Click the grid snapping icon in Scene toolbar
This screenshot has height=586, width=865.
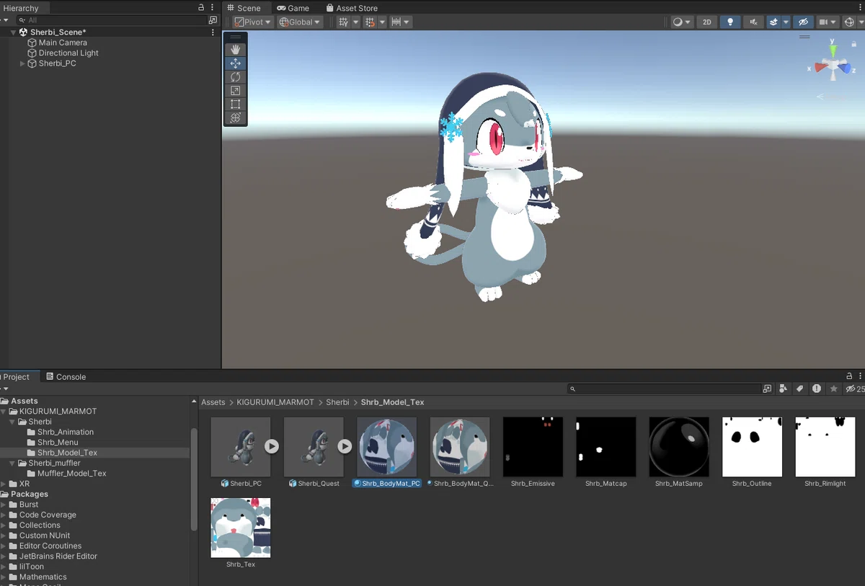[344, 22]
